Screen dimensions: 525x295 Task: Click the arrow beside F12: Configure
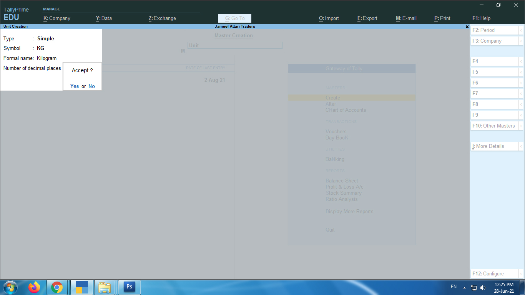click(521, 273)
